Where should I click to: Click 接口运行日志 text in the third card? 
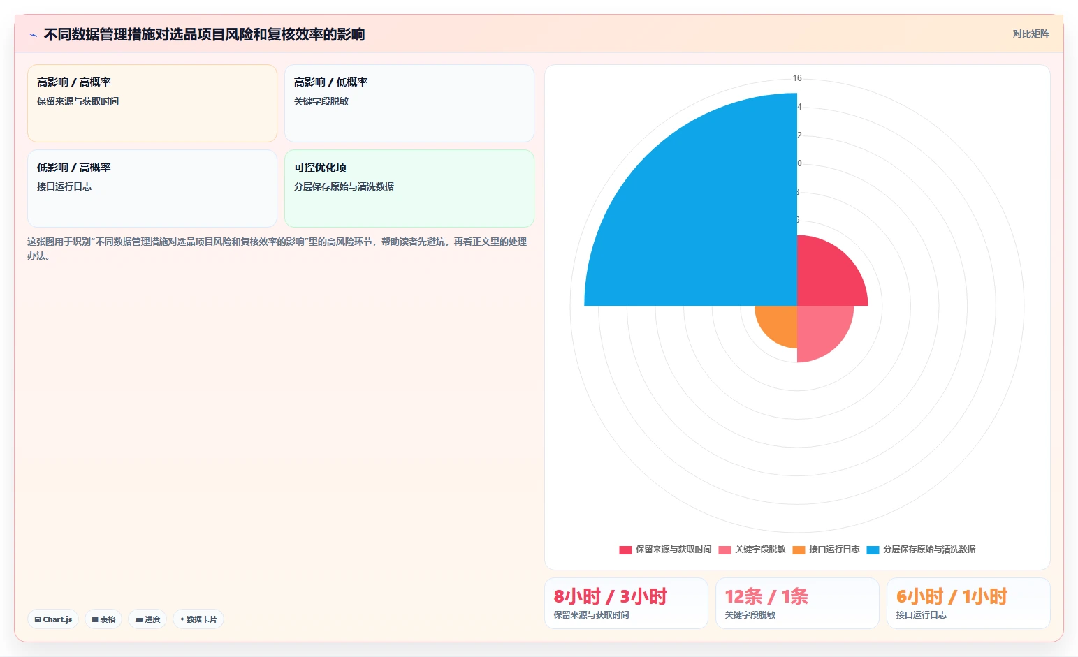tap(64, 186)
